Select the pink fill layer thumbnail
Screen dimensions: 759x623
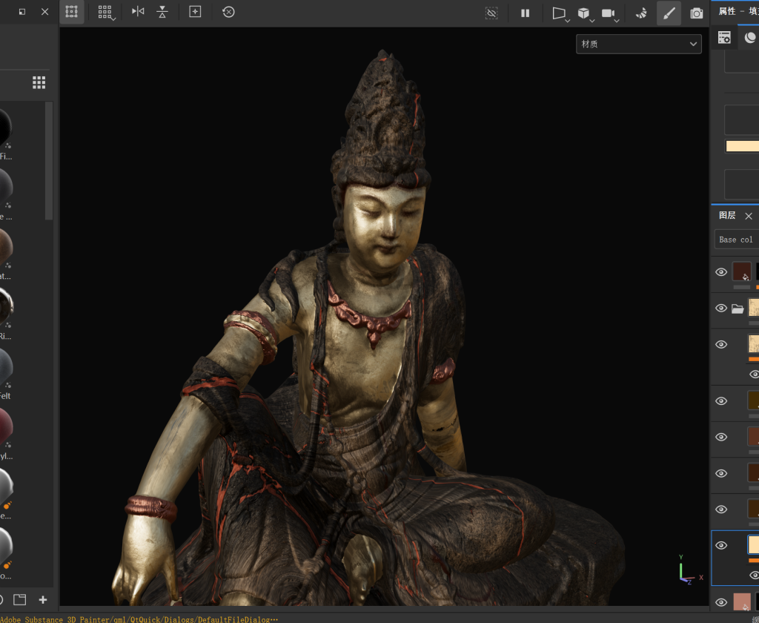click(741, 601)
